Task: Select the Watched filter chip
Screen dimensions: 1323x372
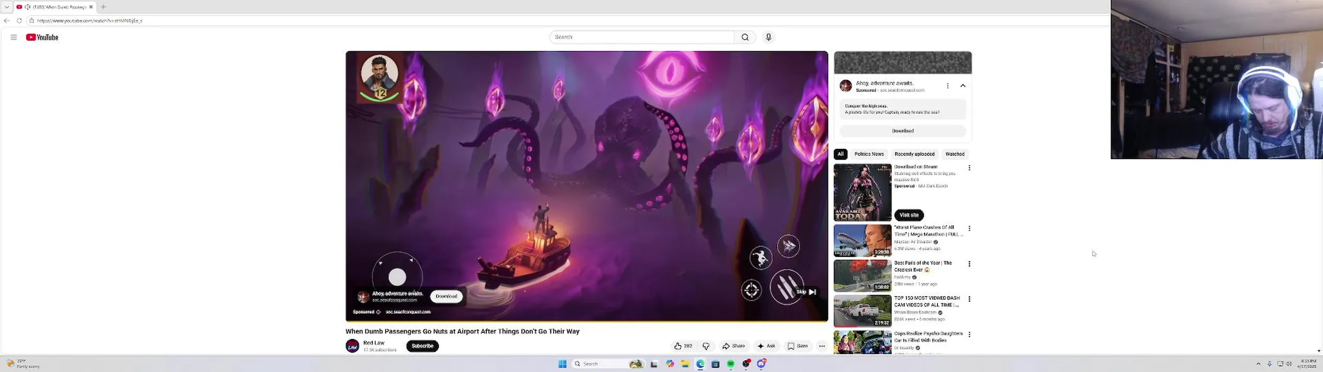Action: pyautogui.click(x=955, y=154)
